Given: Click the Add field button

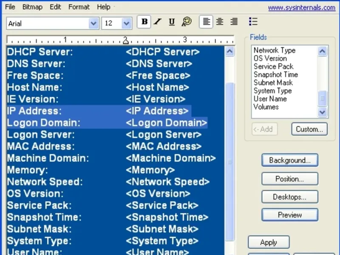Looking at the screenshot, I should [x=264, y=129].
